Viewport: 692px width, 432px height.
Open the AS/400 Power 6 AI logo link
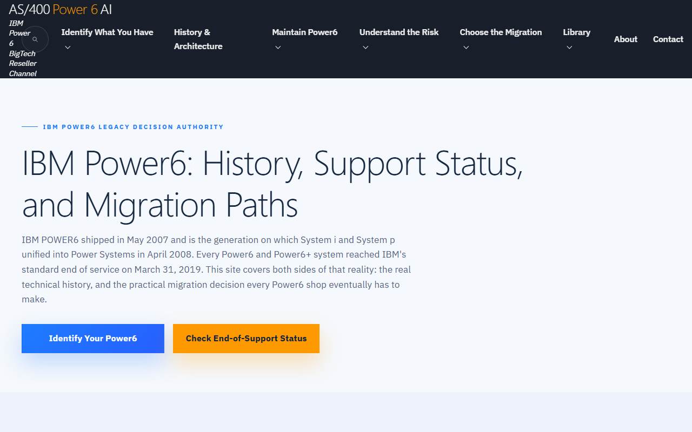(x=61, y=9)
